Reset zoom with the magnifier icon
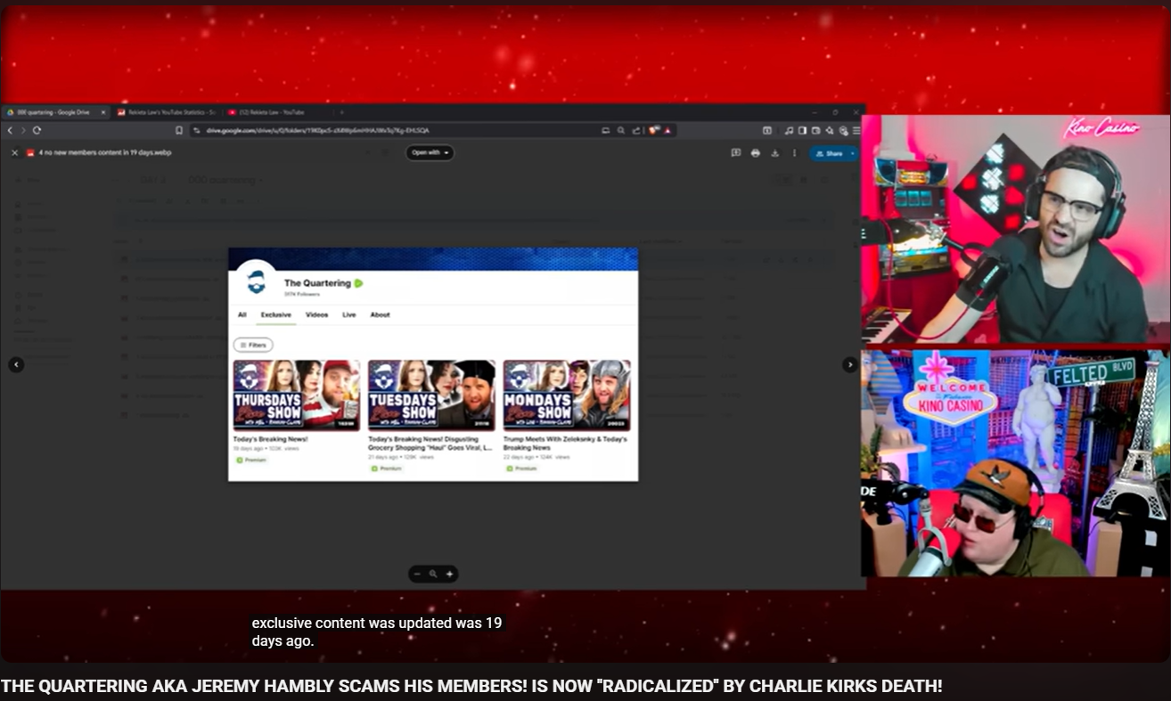 tap(433, 575)
